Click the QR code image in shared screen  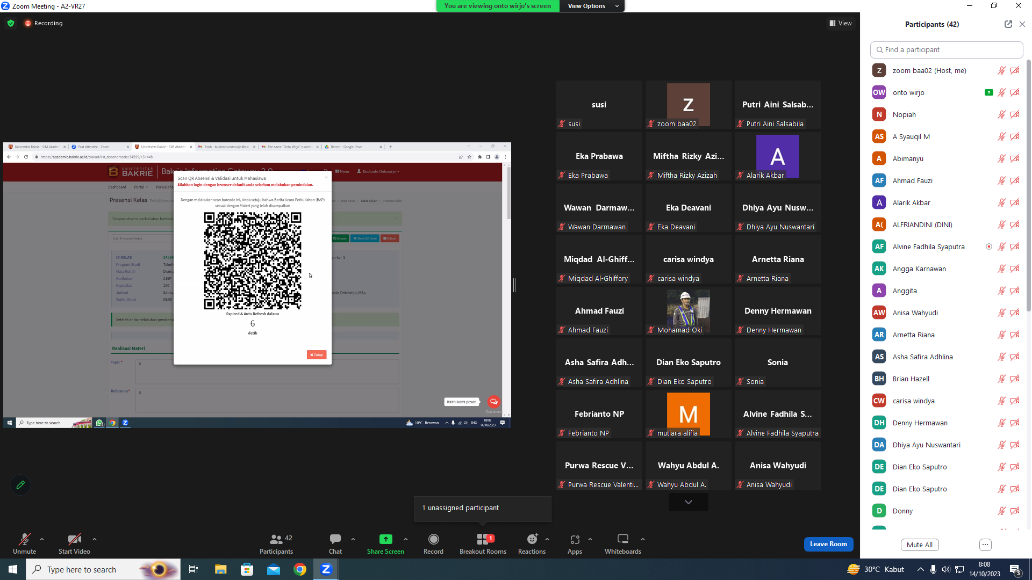[253, 261]
